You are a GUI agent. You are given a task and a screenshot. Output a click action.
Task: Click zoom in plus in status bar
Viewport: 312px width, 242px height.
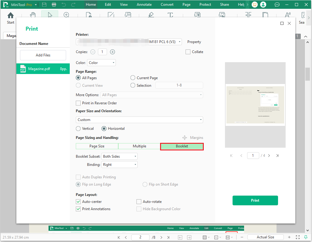(x=289, y=237)
